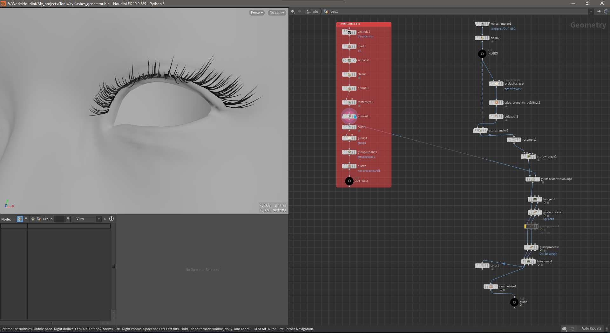
Task: Click the group filter funnel icon
Action: (x=68, y=219)
